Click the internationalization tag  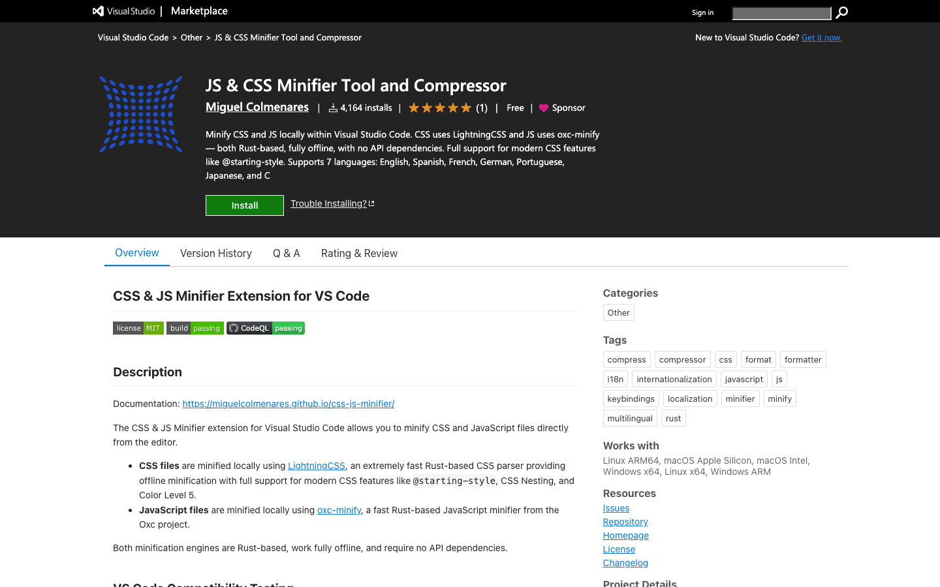click(674, 379)
